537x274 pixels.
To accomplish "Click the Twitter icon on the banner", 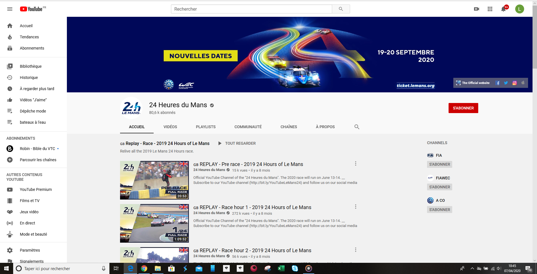I will coord(506,83).
